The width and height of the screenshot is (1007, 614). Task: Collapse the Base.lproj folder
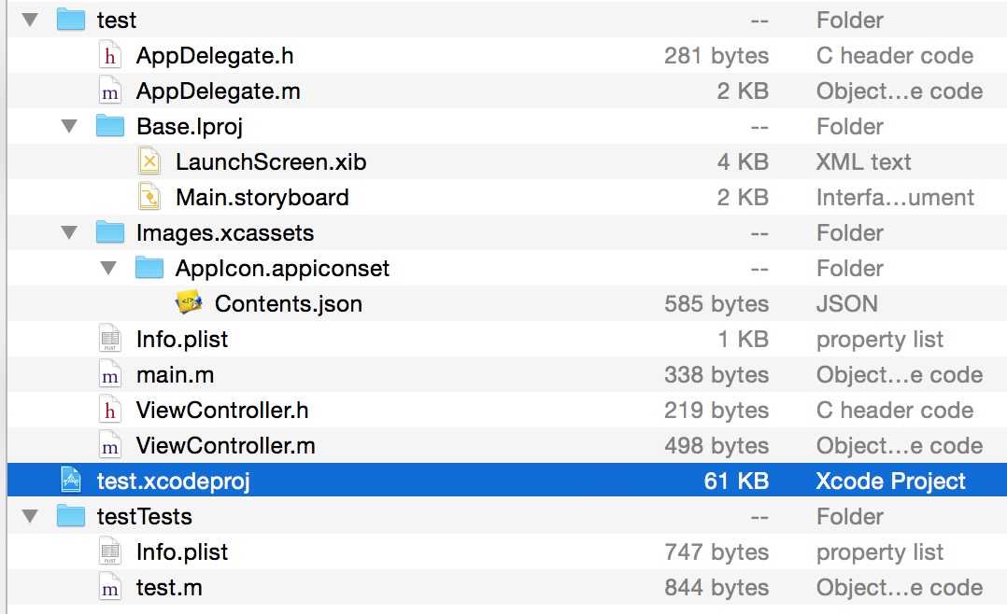(69, 127)
